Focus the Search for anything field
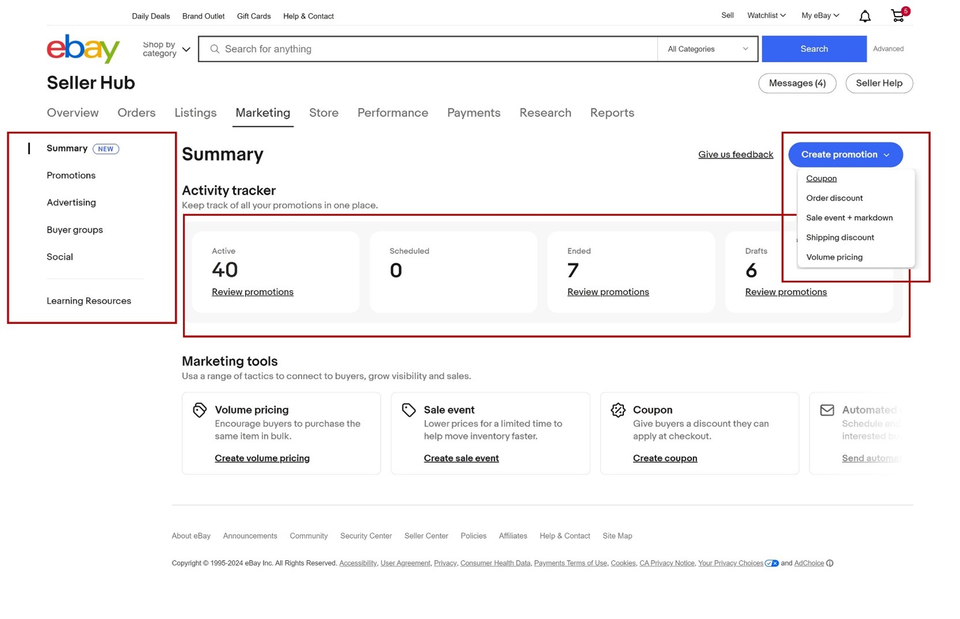Viewport: 960px width, 619px height. [428, 49]
